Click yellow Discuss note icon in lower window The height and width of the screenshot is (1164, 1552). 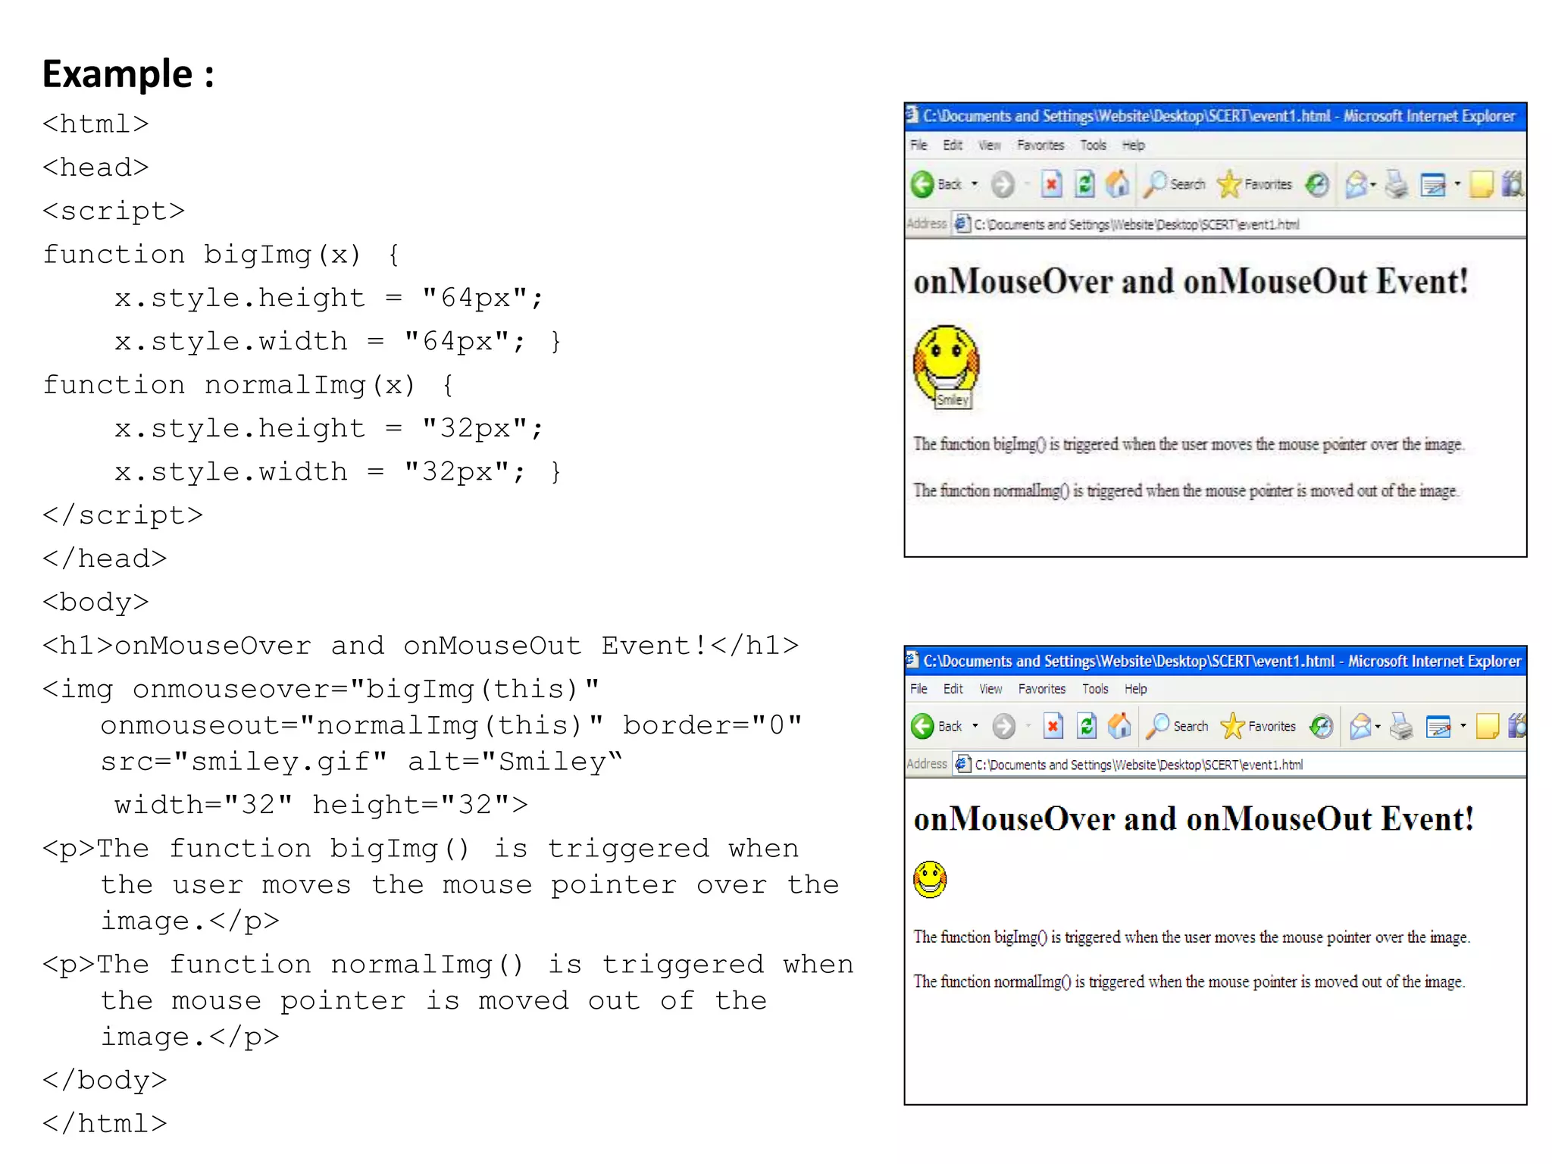(1487, 726)
